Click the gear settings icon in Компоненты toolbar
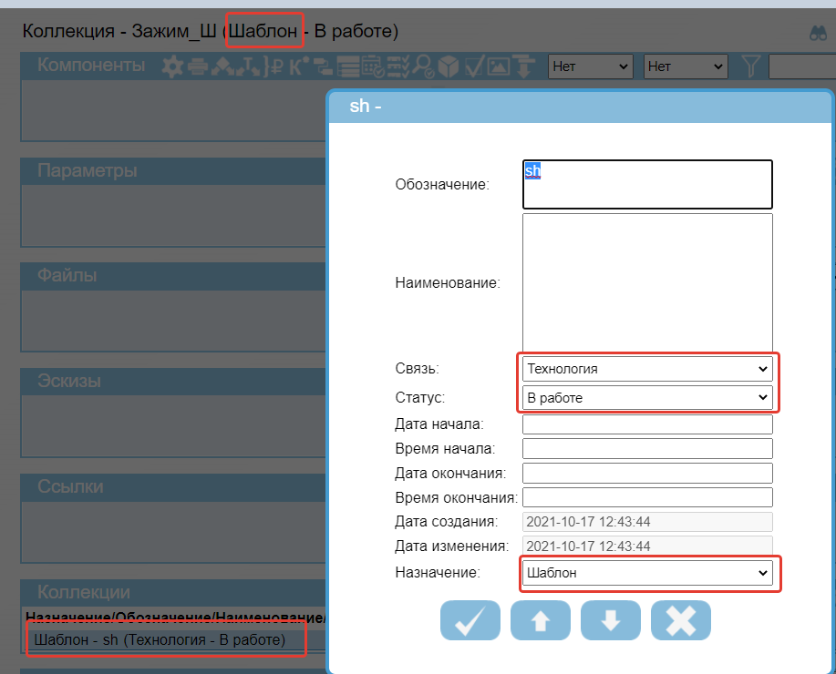836x674 pixels. point(171,66)
